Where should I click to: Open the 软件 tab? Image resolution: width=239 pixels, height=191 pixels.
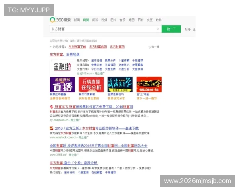[x=159, y=20]
